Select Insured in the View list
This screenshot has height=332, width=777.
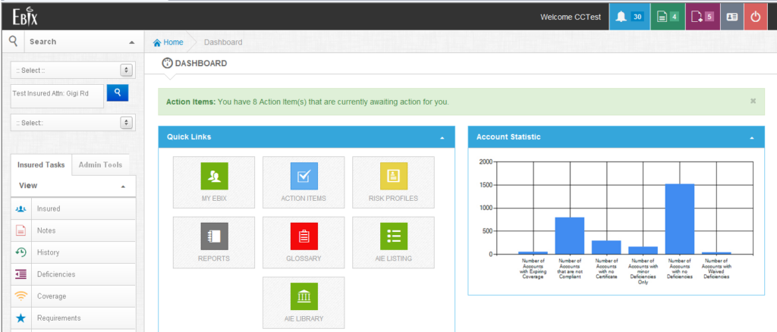point(73,208)
